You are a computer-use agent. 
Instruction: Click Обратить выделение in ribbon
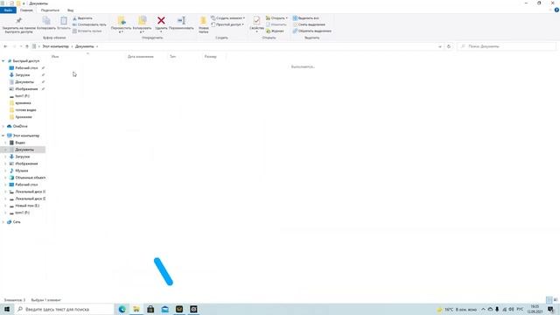[312, 31]
